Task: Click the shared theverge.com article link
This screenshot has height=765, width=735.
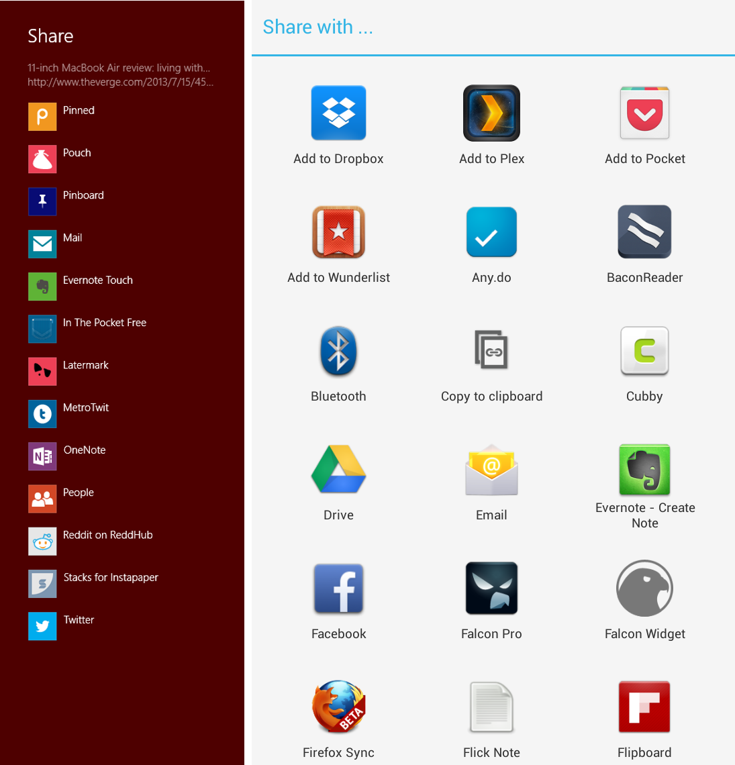Action: tap(120, 82)
